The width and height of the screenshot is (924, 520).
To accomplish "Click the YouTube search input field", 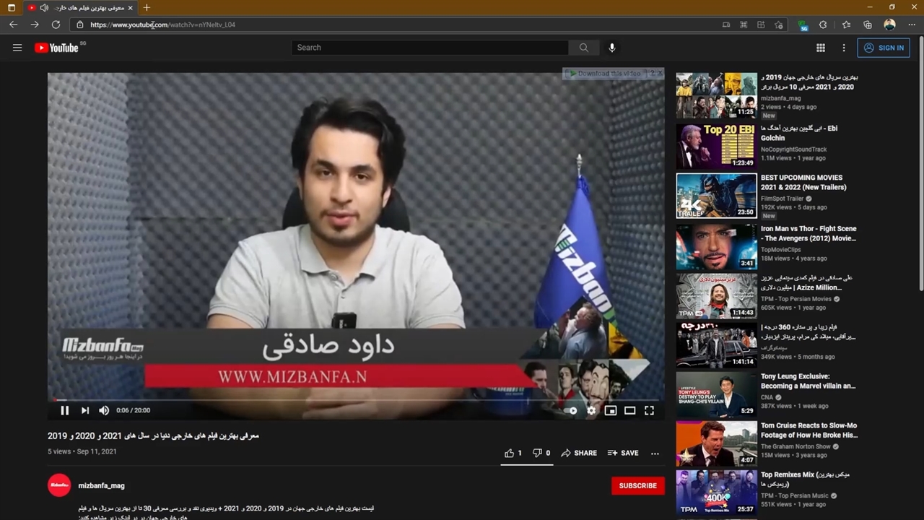I will click(430, 48).
